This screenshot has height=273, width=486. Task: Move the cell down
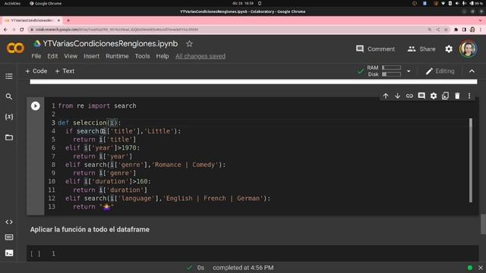(397, 96)
